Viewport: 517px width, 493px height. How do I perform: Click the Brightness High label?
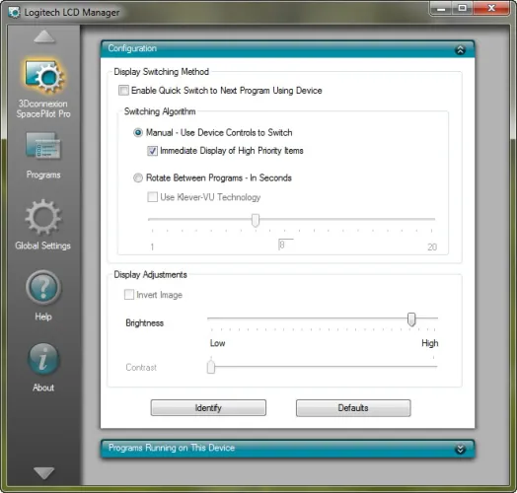pos(429,343)
